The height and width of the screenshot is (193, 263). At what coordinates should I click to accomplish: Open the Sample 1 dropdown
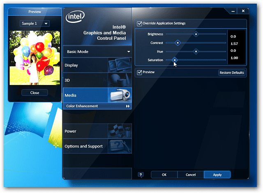pyautogui.click(x=35, y=23)
